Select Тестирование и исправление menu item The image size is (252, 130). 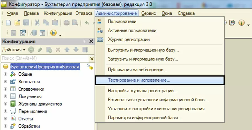click(x=139, y=80)
